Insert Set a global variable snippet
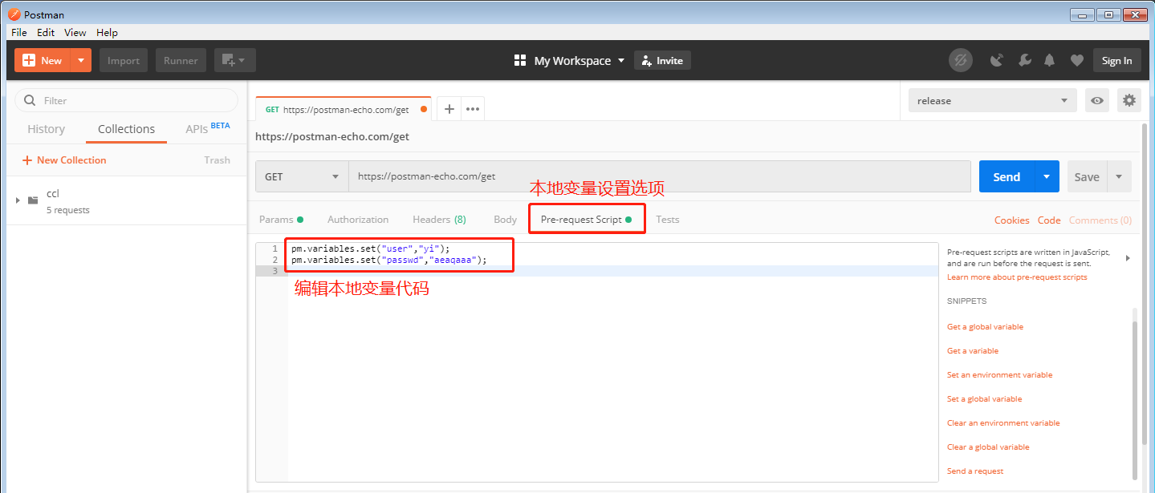The height and width of the screenshot is (493, 1155). [985, 399]
